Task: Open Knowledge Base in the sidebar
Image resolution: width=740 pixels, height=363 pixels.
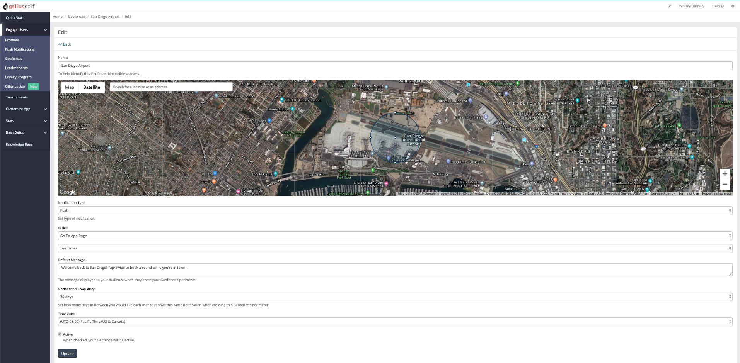Action: click(x=25, y=144)
